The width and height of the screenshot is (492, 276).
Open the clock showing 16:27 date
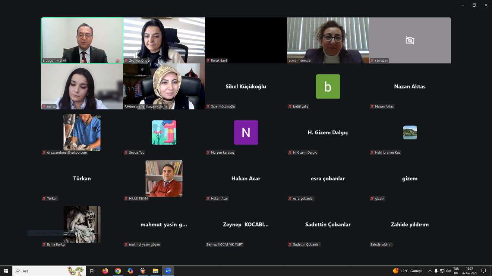click(469, 271)
